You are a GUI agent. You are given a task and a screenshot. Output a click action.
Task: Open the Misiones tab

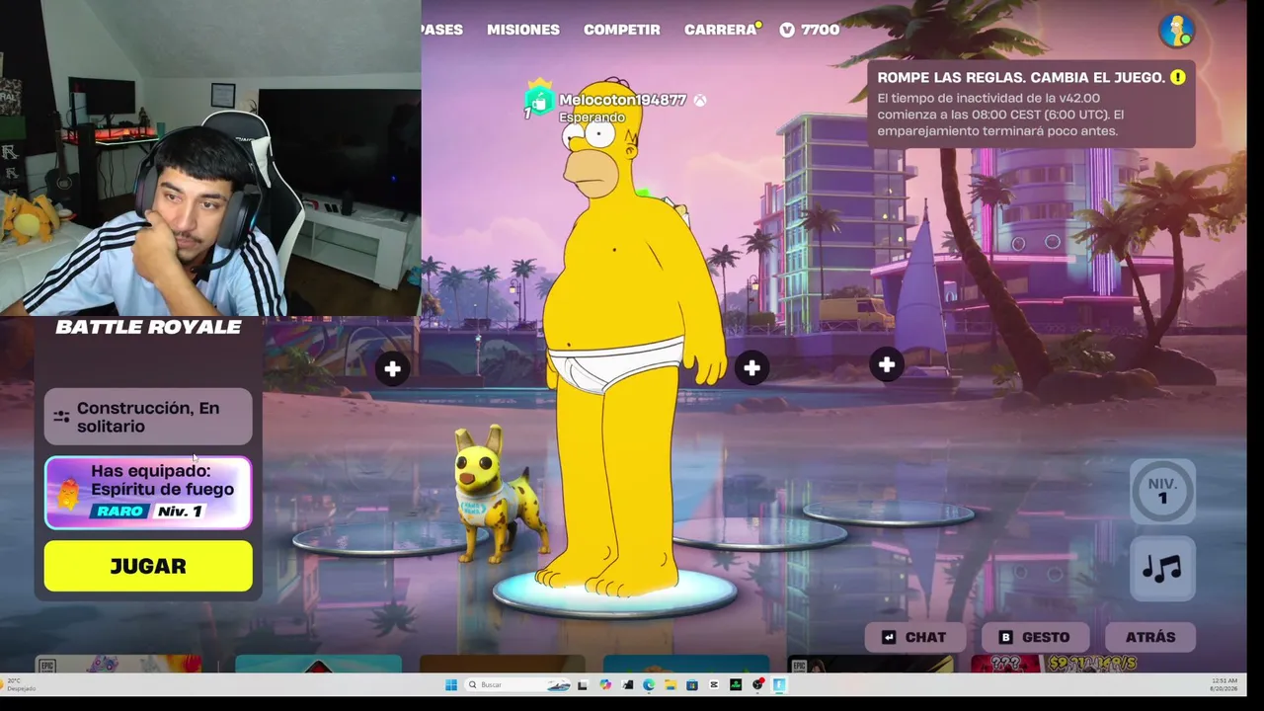pyautogui.click(x=523, y=30)
